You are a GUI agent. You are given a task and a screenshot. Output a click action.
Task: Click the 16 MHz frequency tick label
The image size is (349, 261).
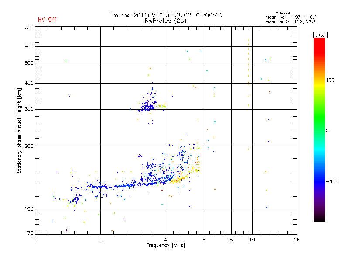click(297, 240)
